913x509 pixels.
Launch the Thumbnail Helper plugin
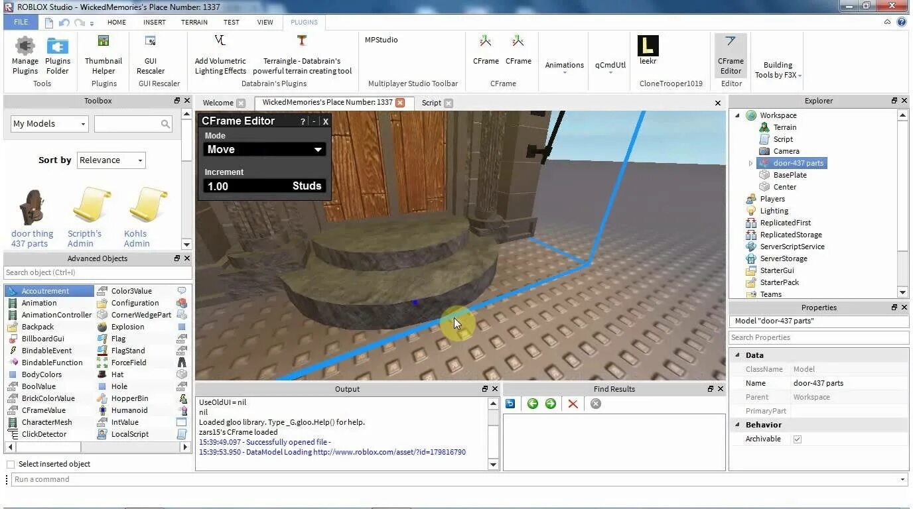[x=104, y=56]
